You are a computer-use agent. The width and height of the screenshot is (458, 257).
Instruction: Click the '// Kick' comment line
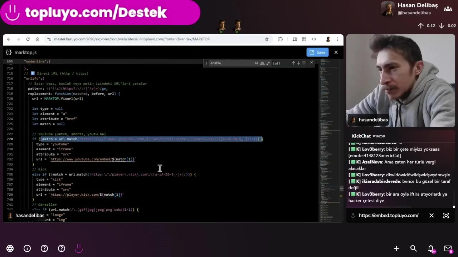coord(39,169)
